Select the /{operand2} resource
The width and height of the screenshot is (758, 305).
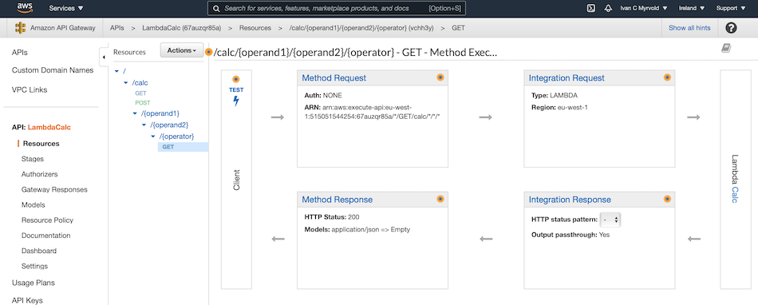169,125
